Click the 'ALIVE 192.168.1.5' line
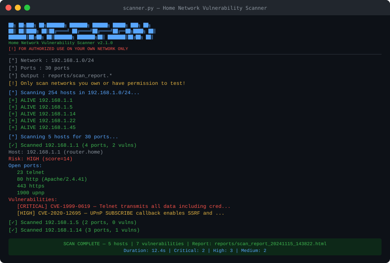Viewport: 390px width, 263px height. click(40, 107)
